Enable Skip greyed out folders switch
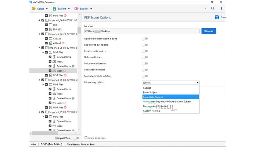The width and height of the screenshot is (255, 147). [x=145, y=45]
